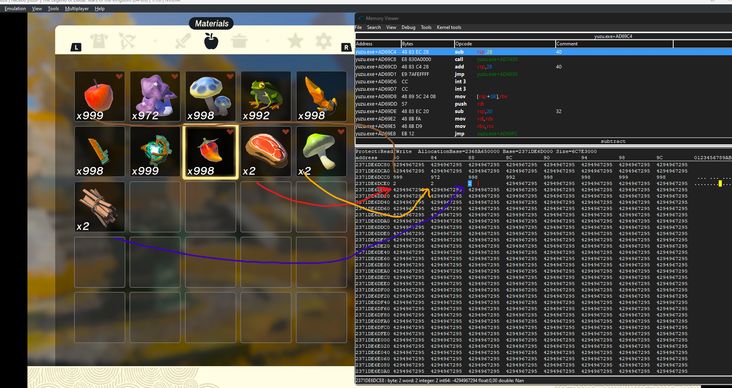Select the green mushroom item x2

pos(321,151)
